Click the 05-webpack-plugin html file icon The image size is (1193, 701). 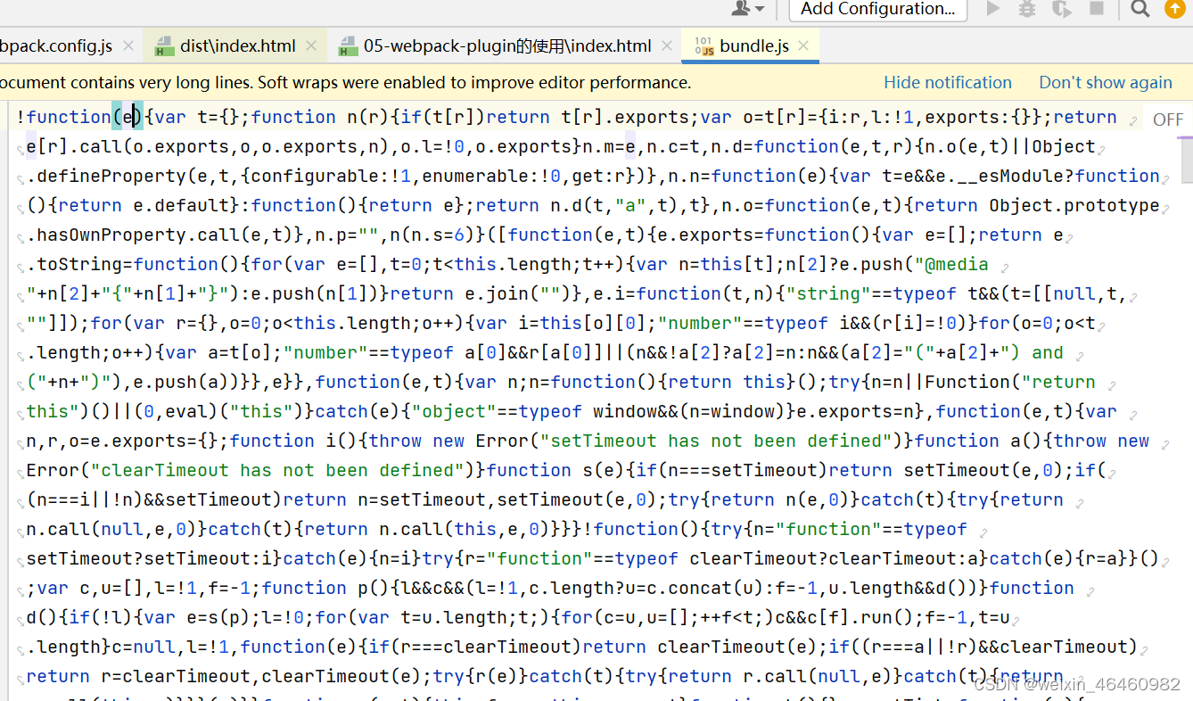348,46
